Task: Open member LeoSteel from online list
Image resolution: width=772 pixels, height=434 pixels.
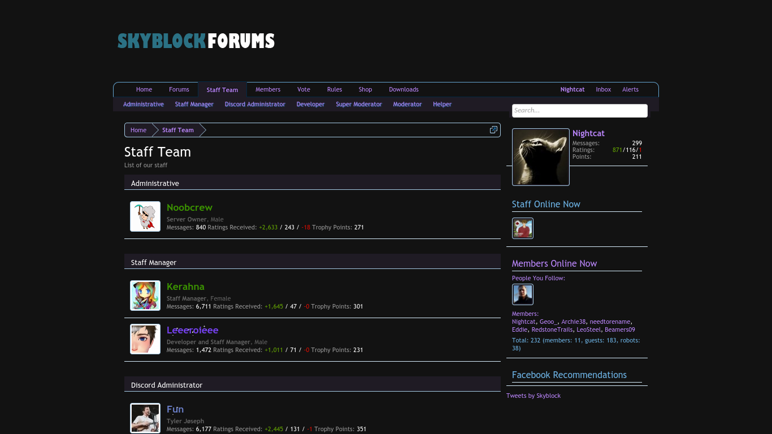Action: click(x=589, y=329)
